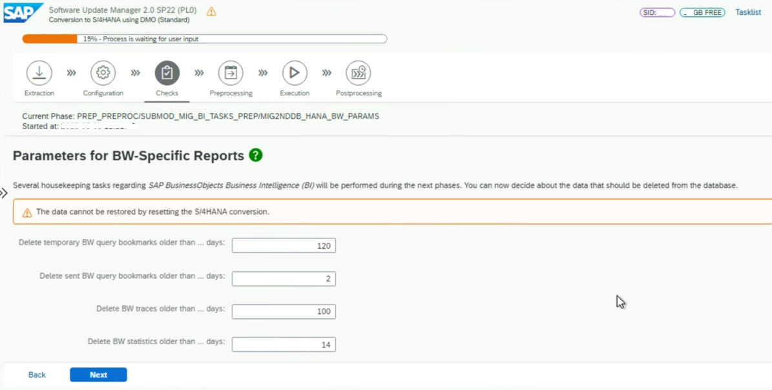Select the Postprocessing phase icon
This screenshot has width=772, height=390.
point(359,73)
